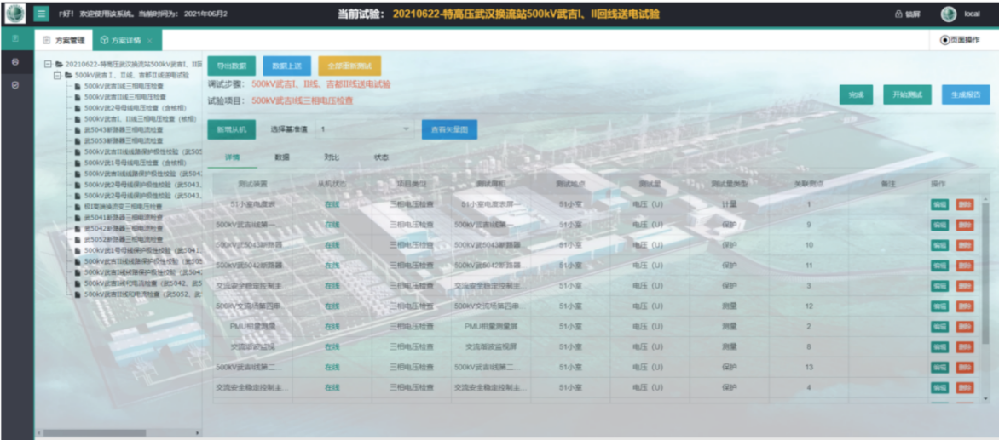
Task: Click the first left sidebar icon
Action: pyautogui.click(x=15, y=39)
